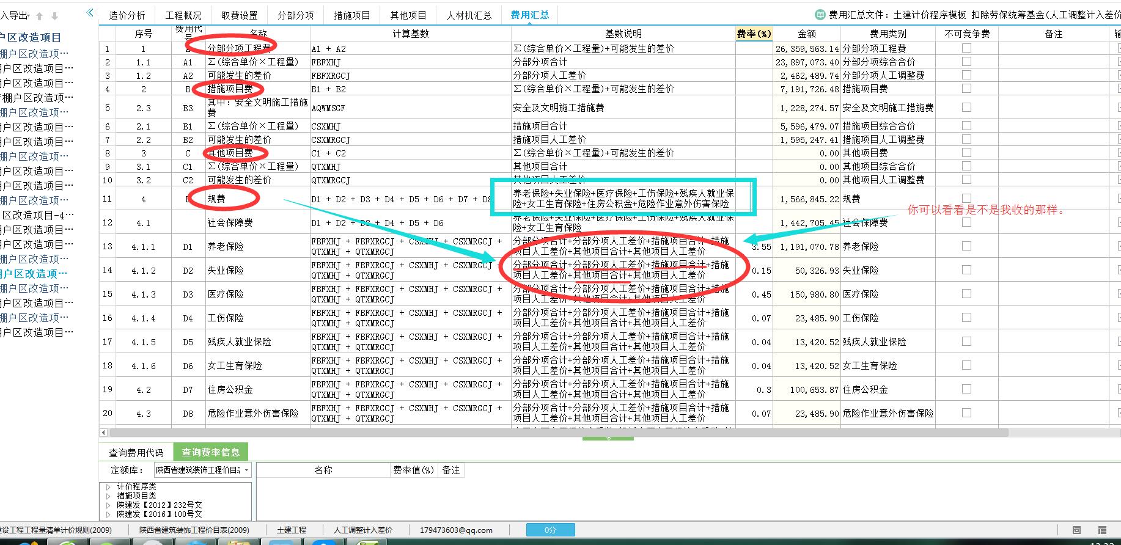Click the 费率值(%) header in the lower panel
1121x545 pixels.
coord(414,470)
